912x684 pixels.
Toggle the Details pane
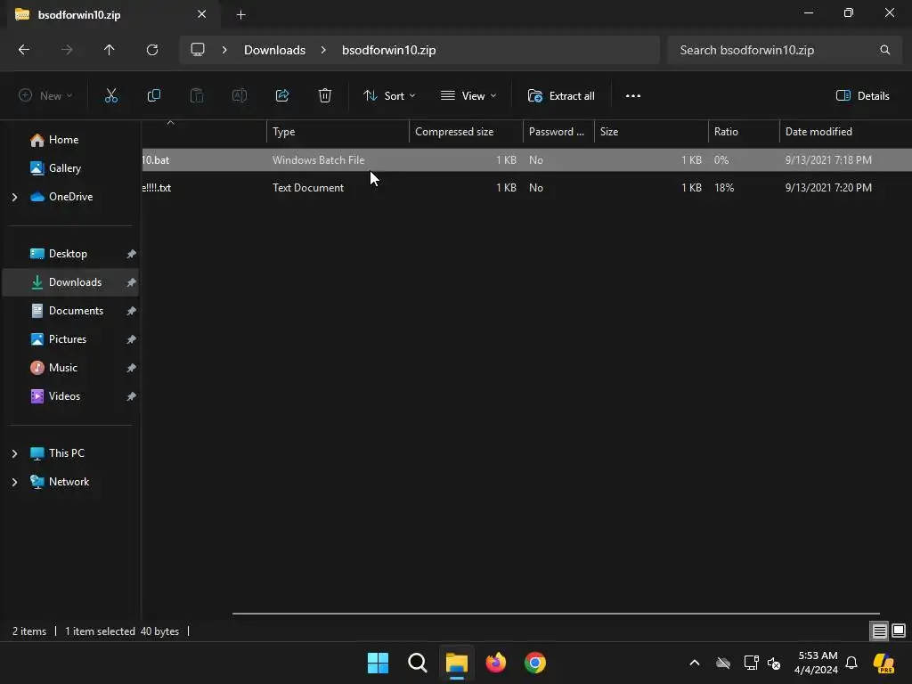click(x=862, y=96)
